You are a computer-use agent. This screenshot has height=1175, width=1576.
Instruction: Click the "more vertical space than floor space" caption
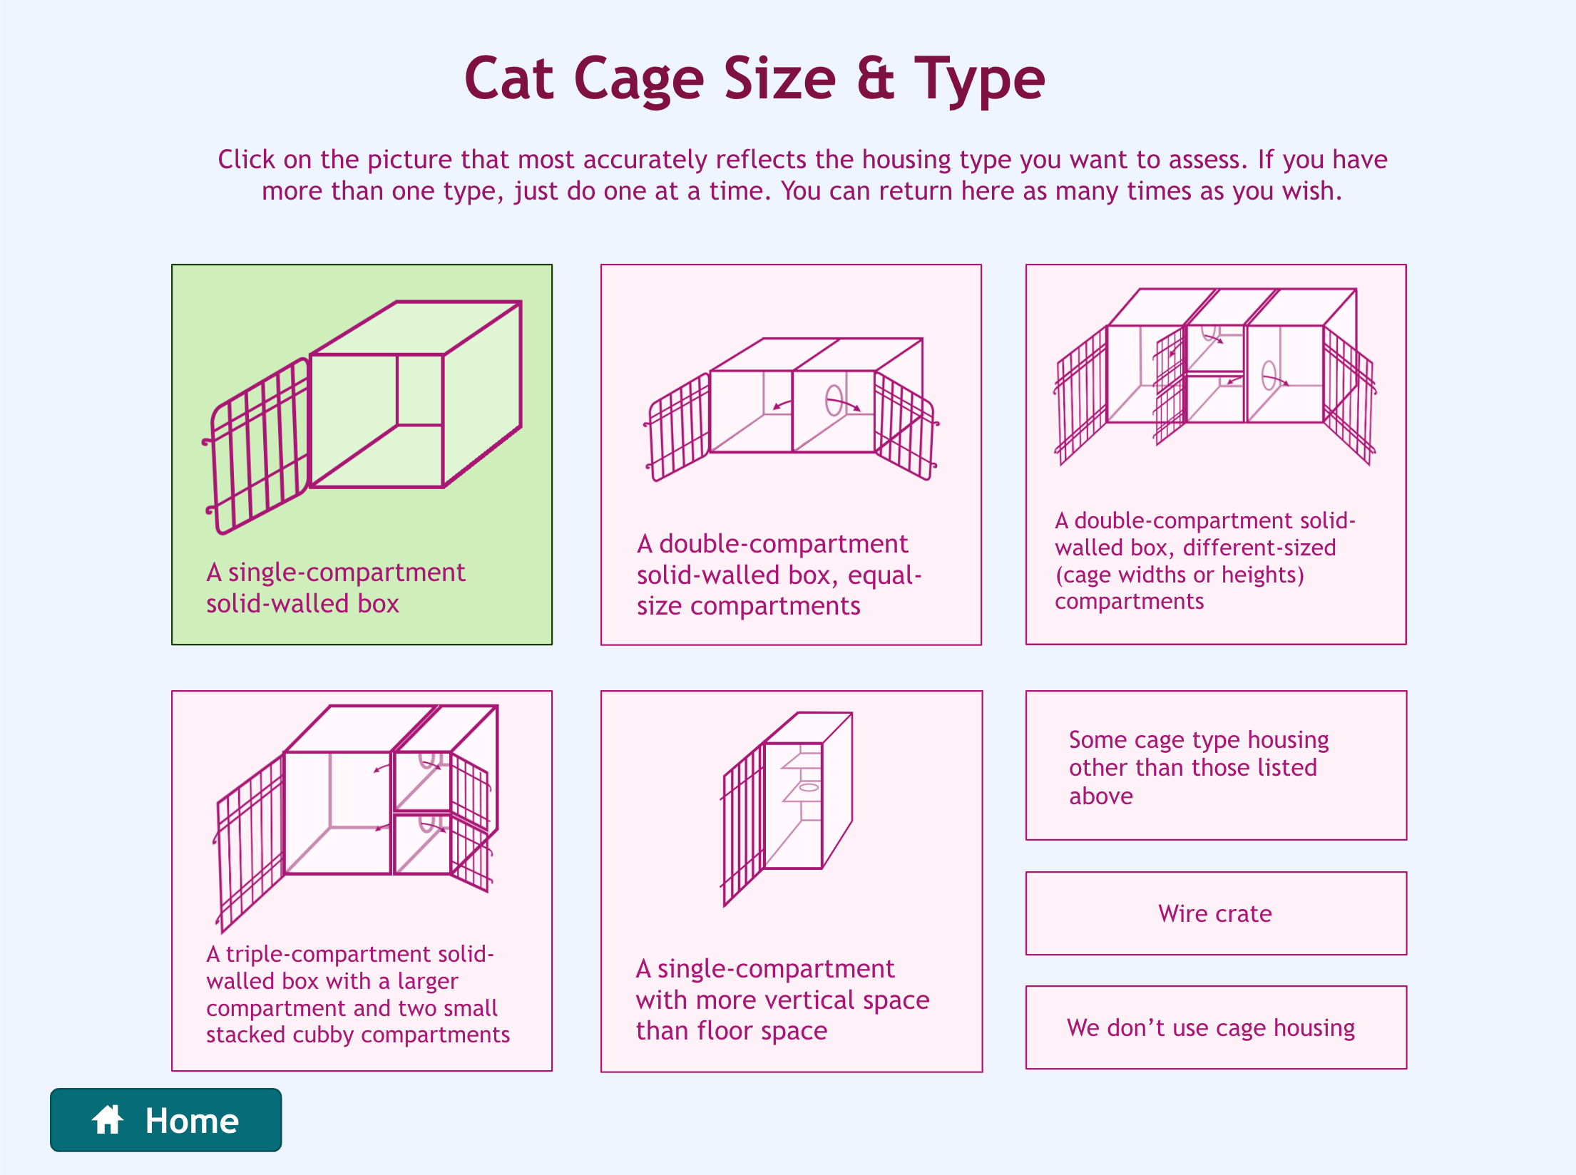pos(783,1000)
